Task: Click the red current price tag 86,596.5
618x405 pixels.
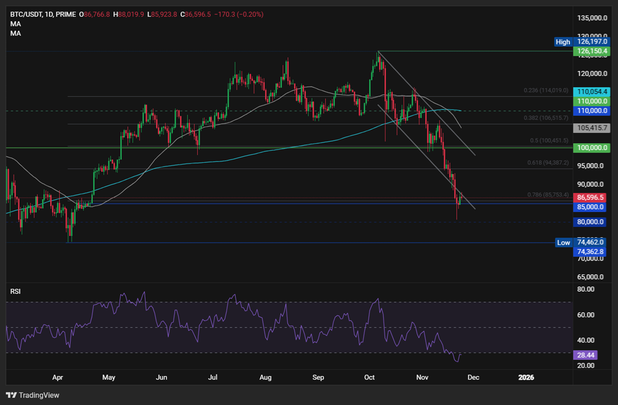Action: [x=590, y=196]
